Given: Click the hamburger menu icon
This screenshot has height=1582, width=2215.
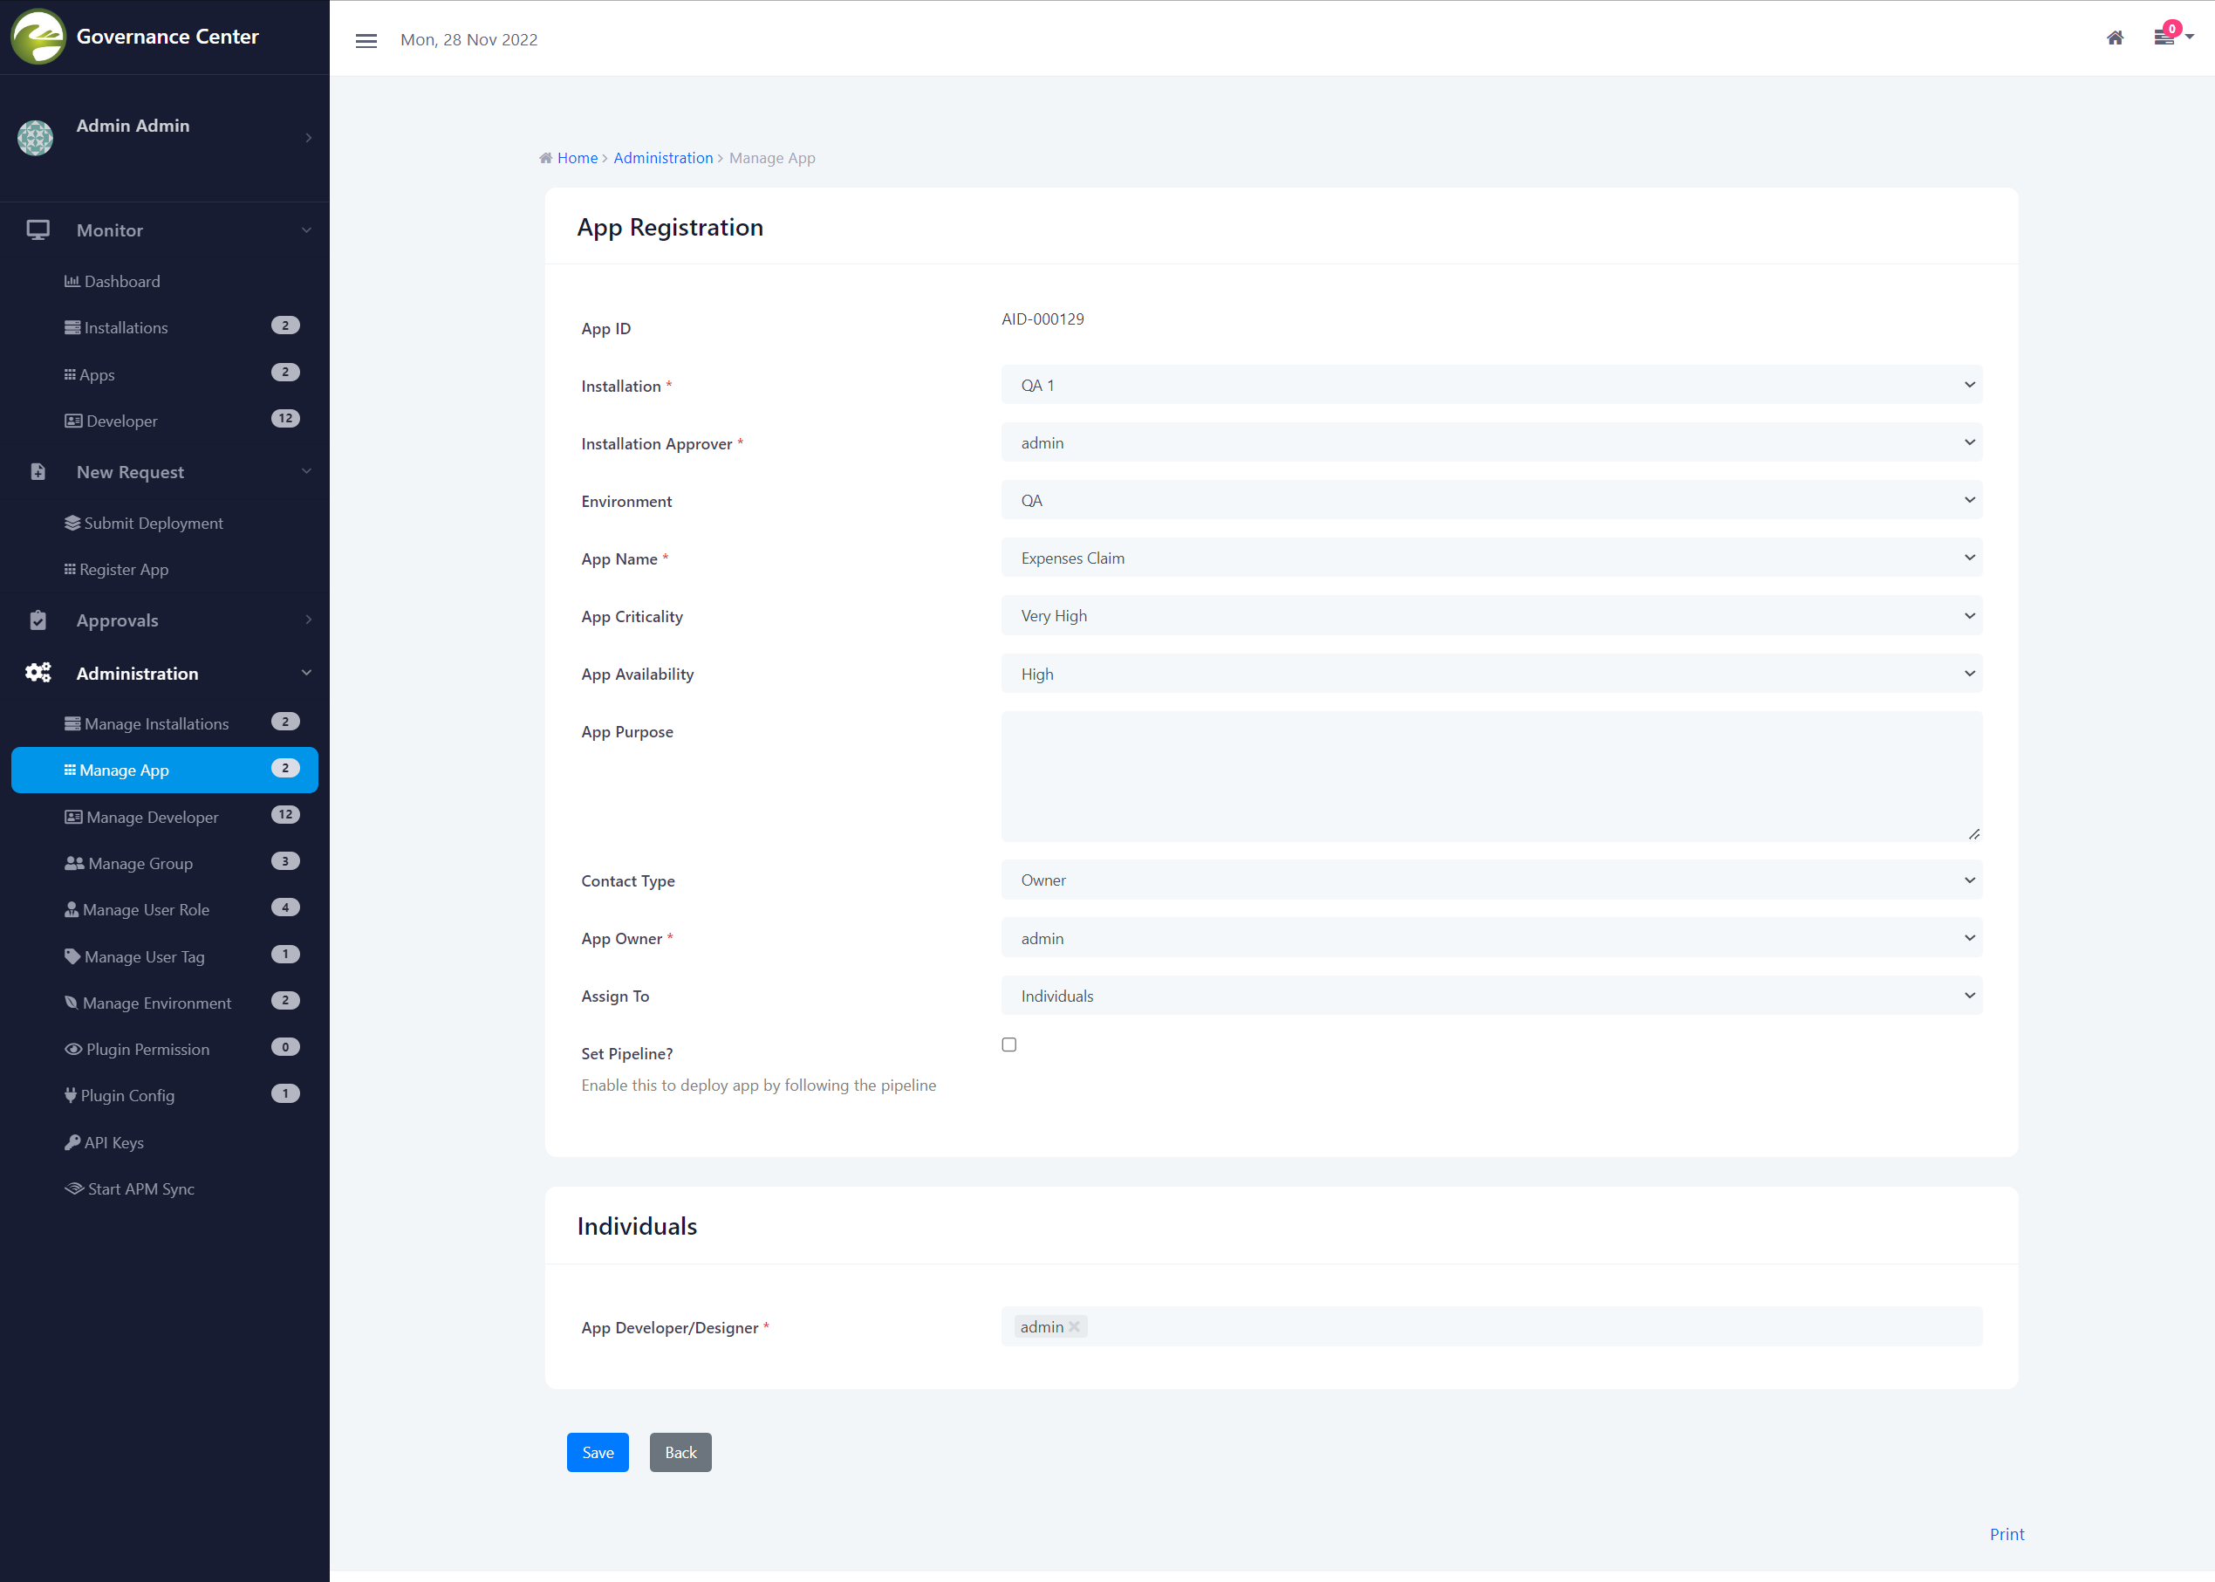Looking at the screenshot, I should pos(366,40).
